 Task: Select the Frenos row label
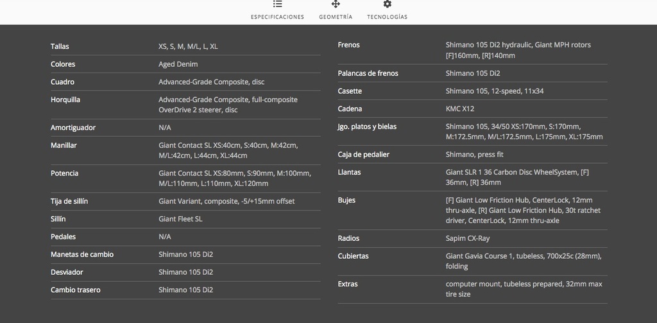[x=348, y=45]
